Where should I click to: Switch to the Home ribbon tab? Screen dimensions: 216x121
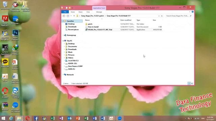(73, 12)
